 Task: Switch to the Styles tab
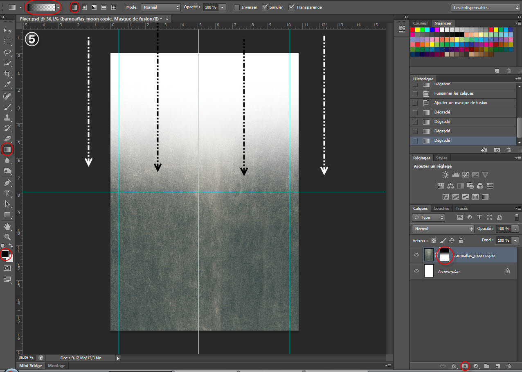click(x=441, y=158)
